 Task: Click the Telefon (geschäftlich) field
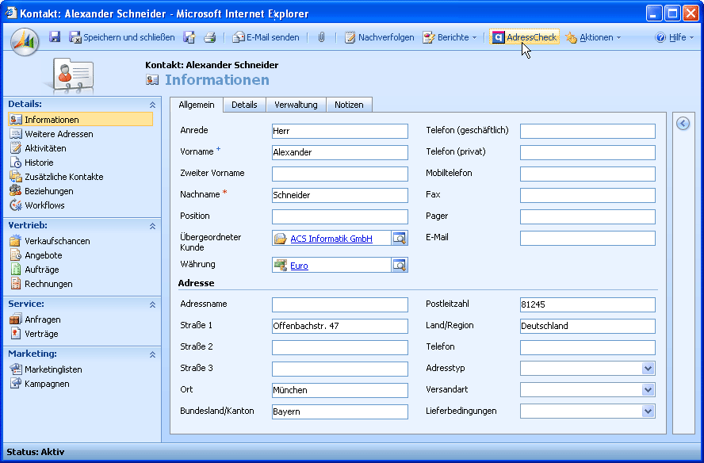(x=587, y=131)
